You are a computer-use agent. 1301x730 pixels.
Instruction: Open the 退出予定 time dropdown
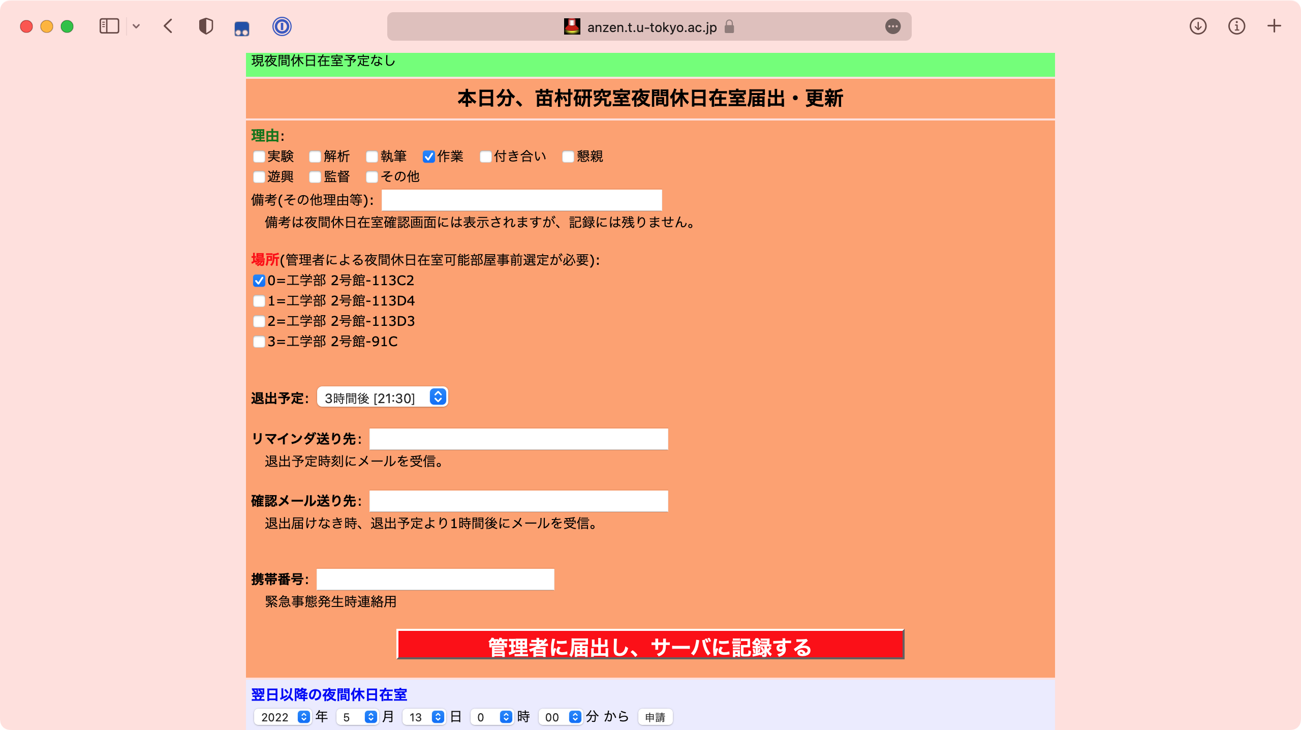click(x=382, y=397)
